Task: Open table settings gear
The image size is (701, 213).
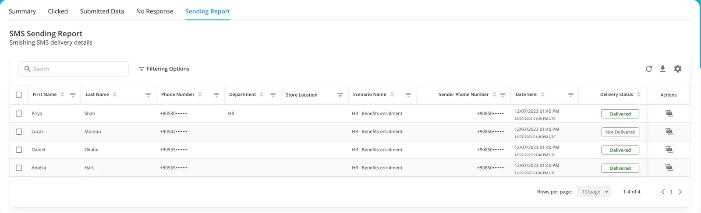Action: 678,69
